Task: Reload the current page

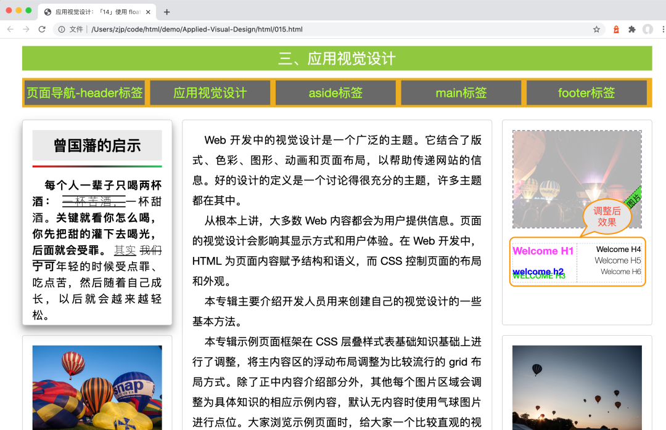Action: point(42,30)
